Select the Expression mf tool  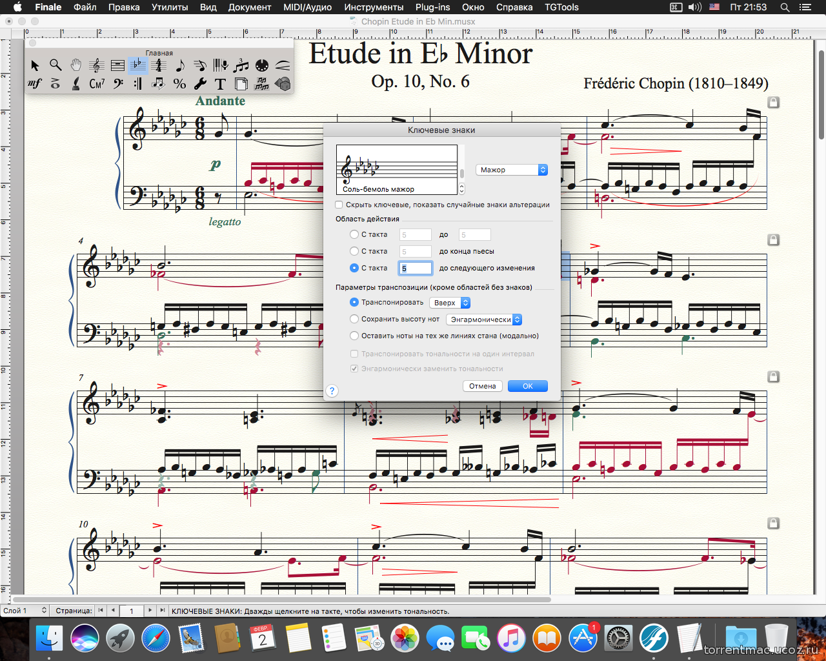(35, 83)
